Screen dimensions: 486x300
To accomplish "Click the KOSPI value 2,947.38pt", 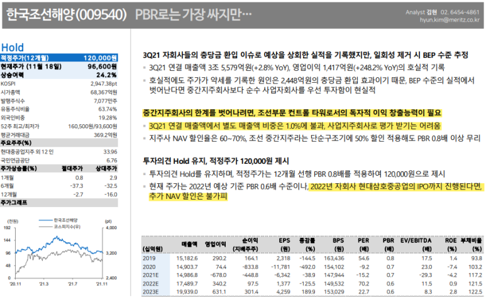I will 104,84.
